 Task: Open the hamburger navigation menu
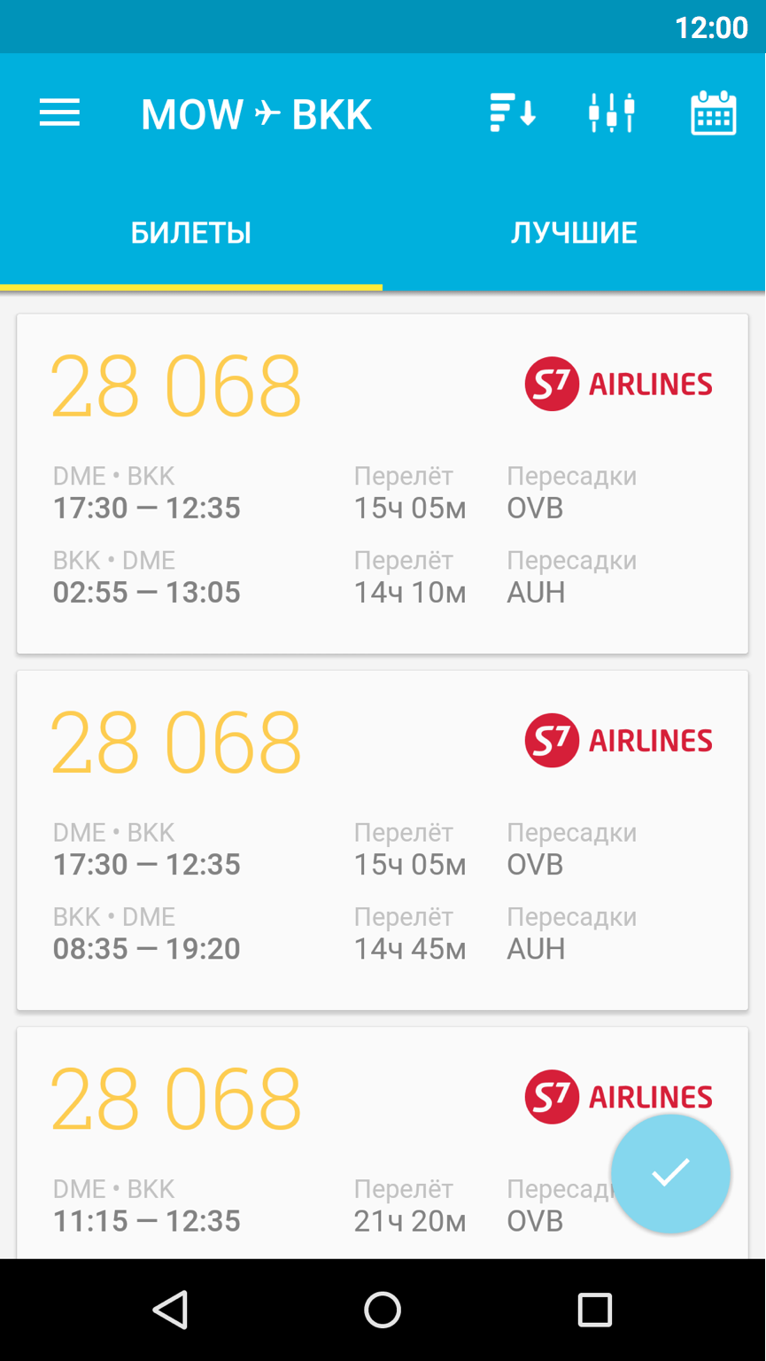pos(59,113)
